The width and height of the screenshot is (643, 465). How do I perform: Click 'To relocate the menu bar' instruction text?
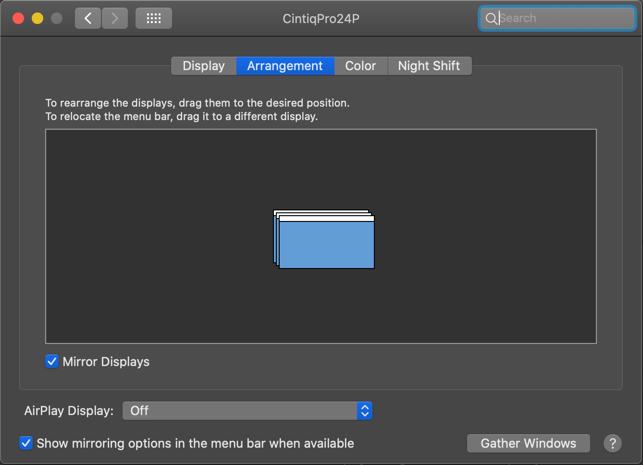coord(182,117)
